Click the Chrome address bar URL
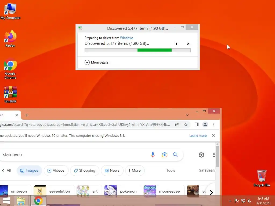 pyautogui.click(x=85, y=124)
